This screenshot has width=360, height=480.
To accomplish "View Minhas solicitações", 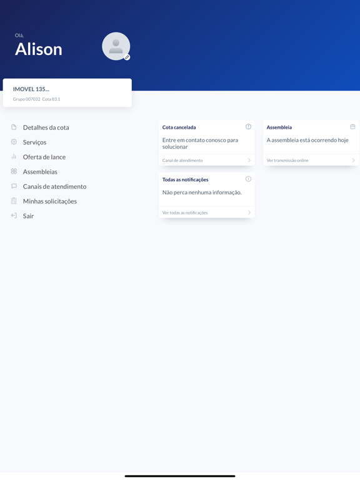I will pyautogui.click(x=50, y=201).
